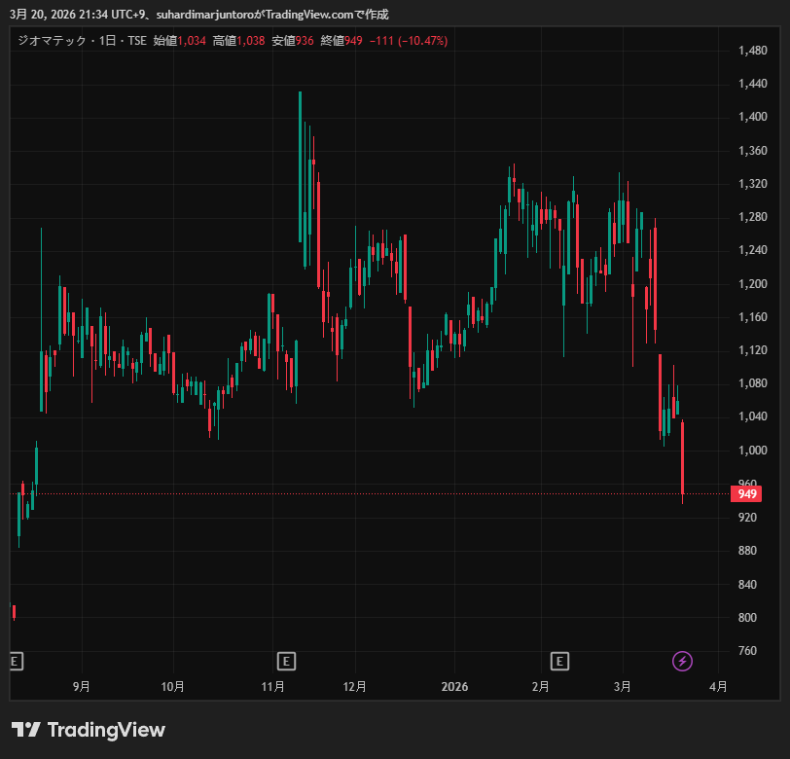
Task: Click the 1,480 price axis label
Action: point(752,51)
